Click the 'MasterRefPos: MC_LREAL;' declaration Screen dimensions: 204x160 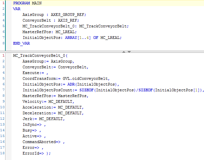(49, 32)
